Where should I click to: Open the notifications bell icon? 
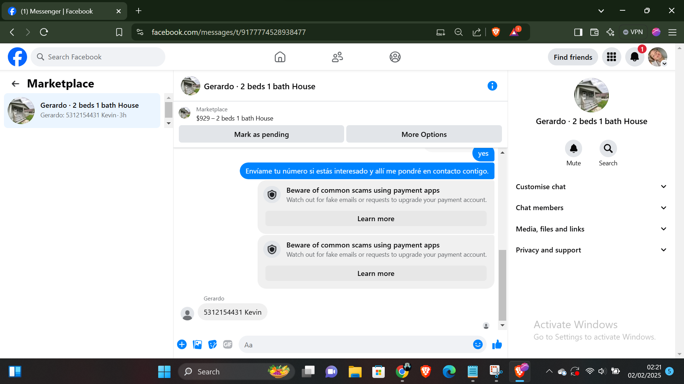click(x=634, y=57)
